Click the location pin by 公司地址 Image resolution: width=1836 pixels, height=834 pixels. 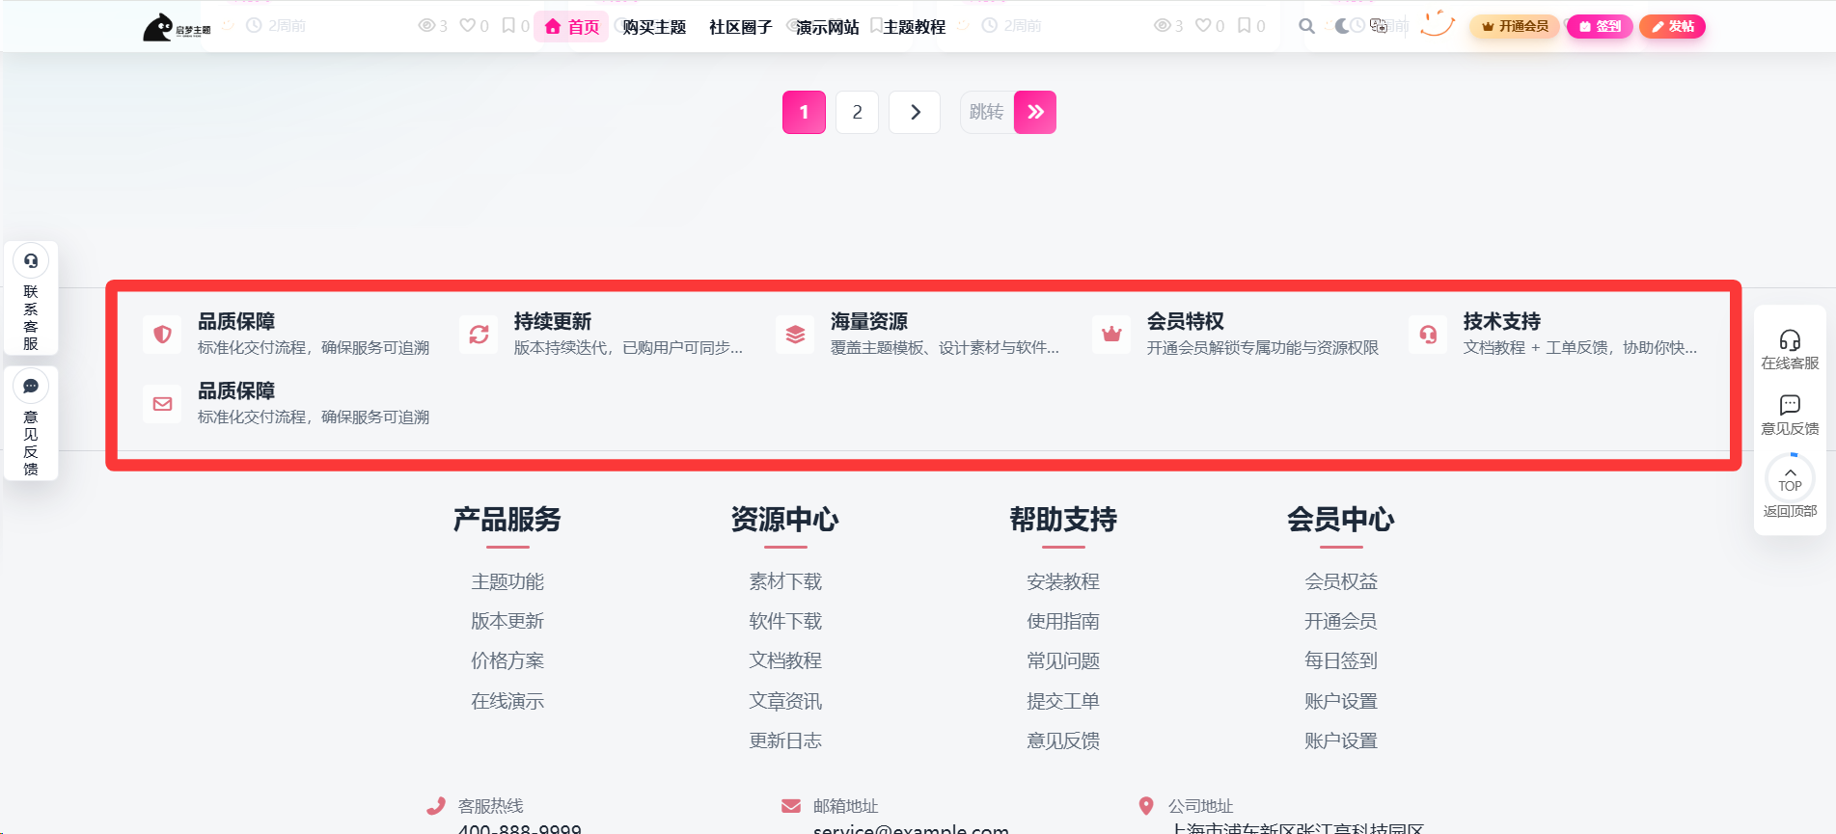point(1146,806)
